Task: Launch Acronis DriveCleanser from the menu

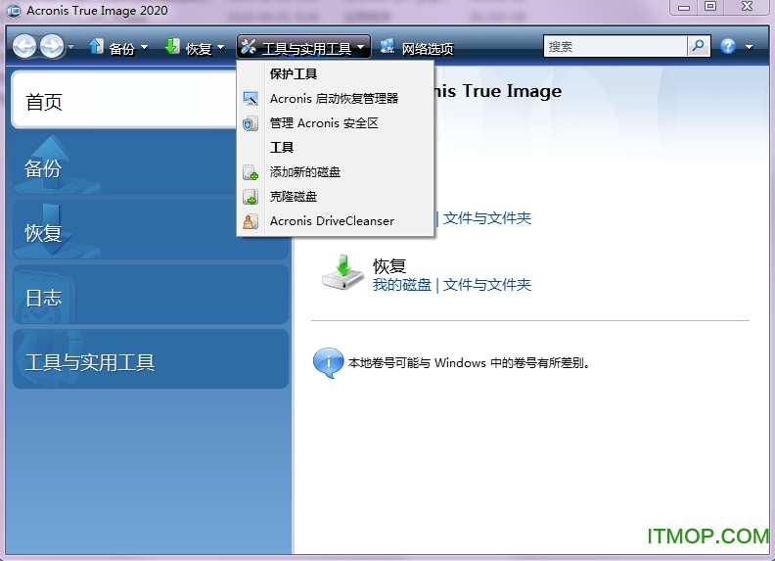Action: (x=335, y=220)
